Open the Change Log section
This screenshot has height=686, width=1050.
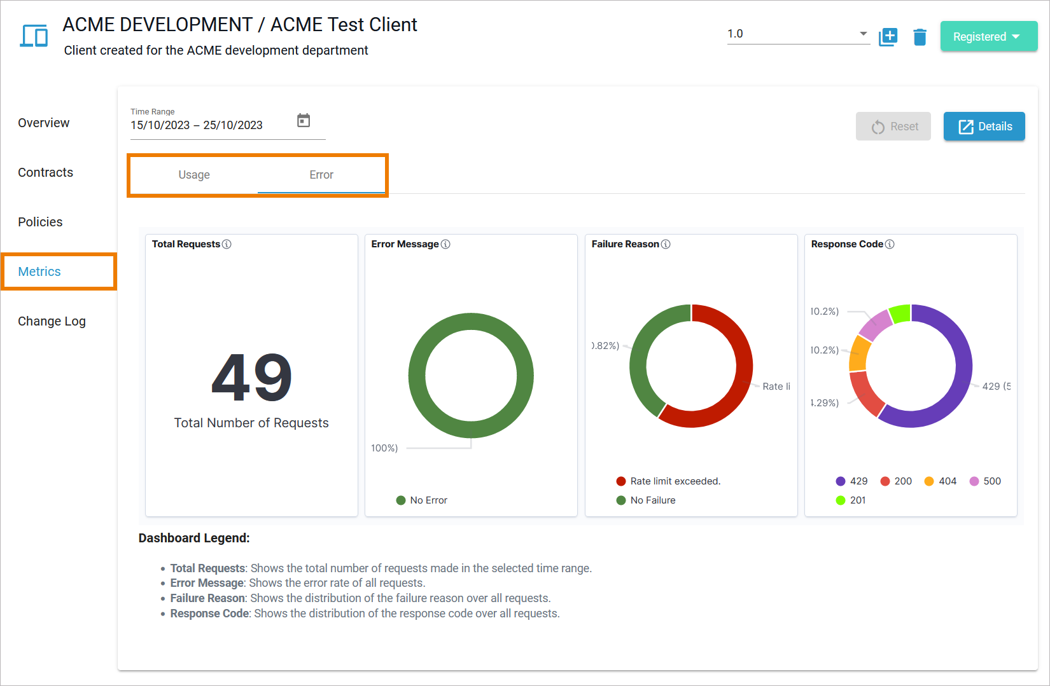pyautogui.click(x=52, y=321)
